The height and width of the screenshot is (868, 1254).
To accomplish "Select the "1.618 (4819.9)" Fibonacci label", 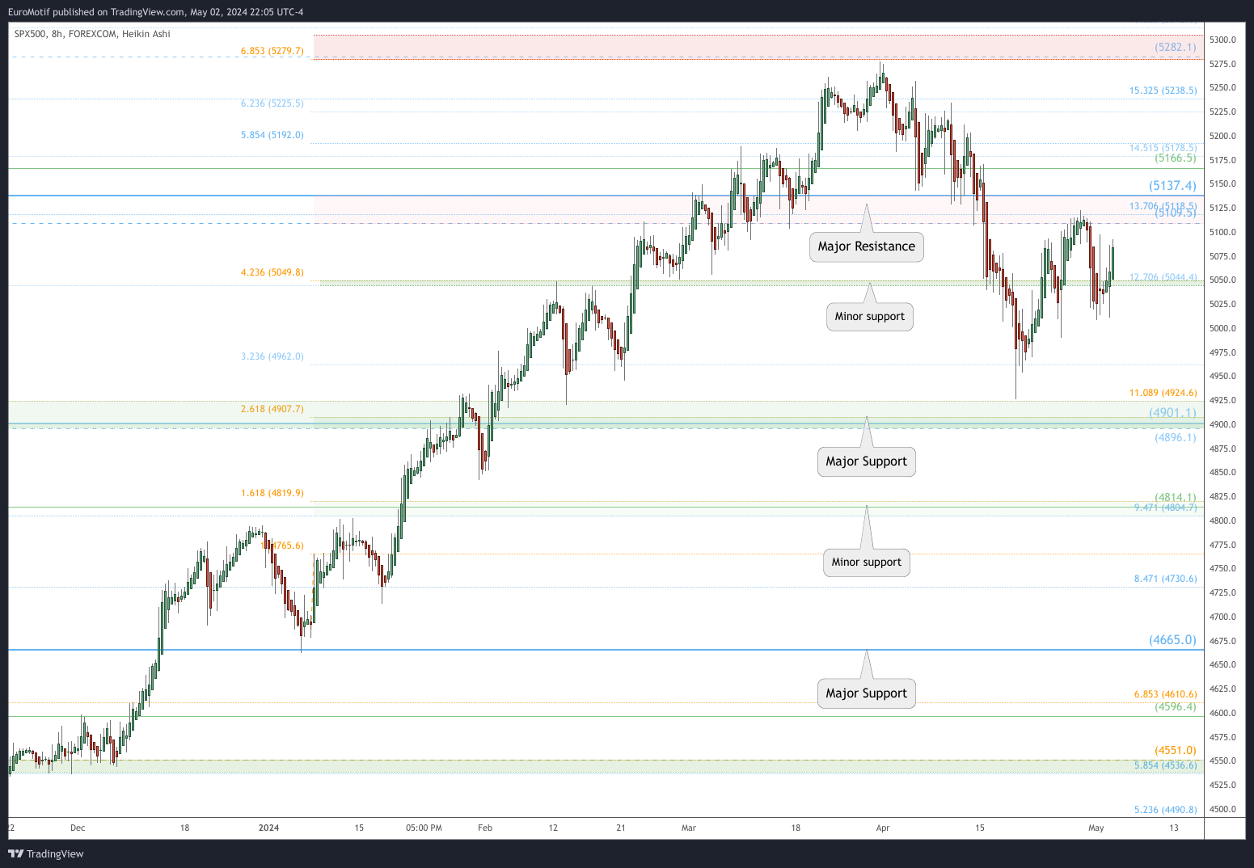I will (x=272, y=493).
